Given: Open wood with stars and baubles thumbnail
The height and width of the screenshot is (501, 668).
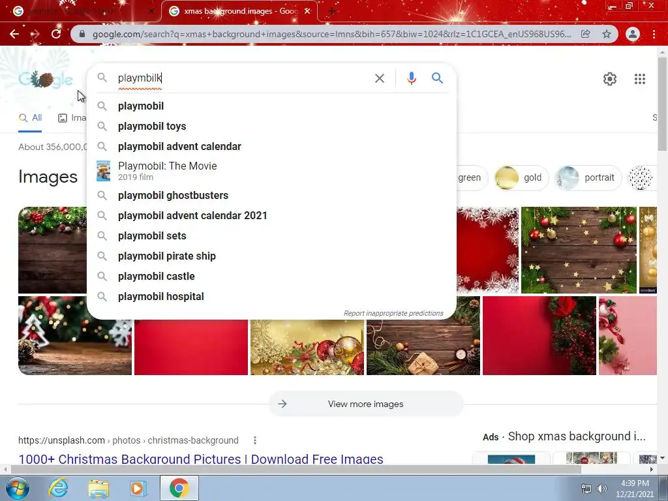Looking at the screenshot, I should pos(579,250).
